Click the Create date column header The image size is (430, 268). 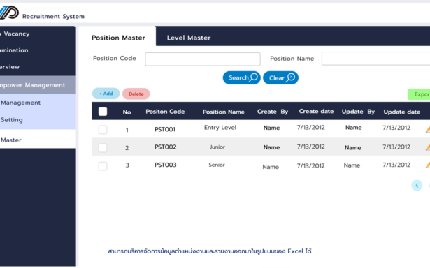click(x=316, y=112)
